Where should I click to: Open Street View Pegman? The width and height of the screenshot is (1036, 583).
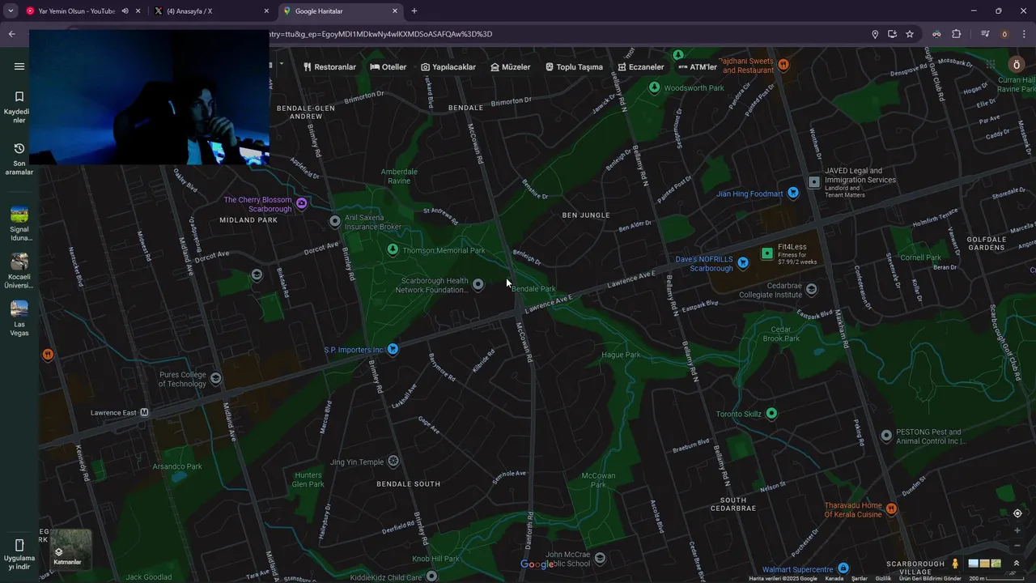[x=955, y=564]
